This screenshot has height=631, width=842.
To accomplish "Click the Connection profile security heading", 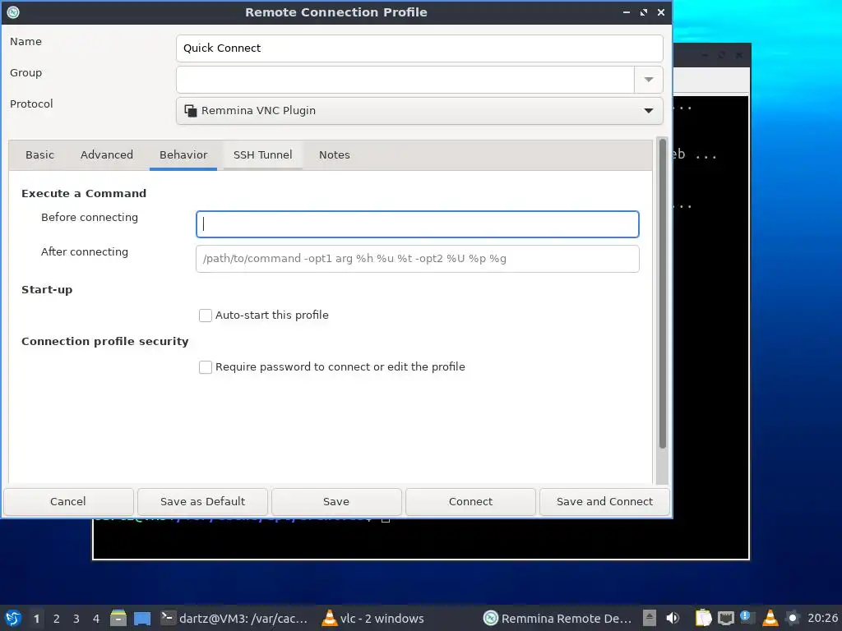I will (104, 342).
